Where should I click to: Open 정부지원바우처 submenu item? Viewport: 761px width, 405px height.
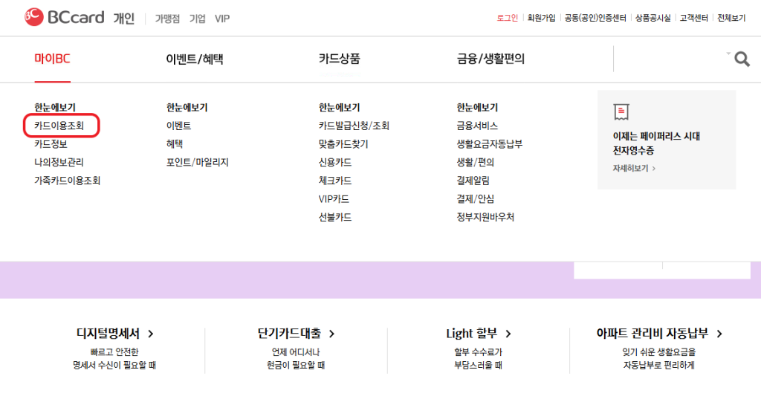[x=485, y=217]
